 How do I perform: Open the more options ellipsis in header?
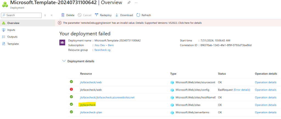pos(136,3)
